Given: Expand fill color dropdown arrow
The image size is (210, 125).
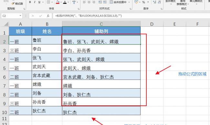Looking at the screenshot, I should (61, 2).
